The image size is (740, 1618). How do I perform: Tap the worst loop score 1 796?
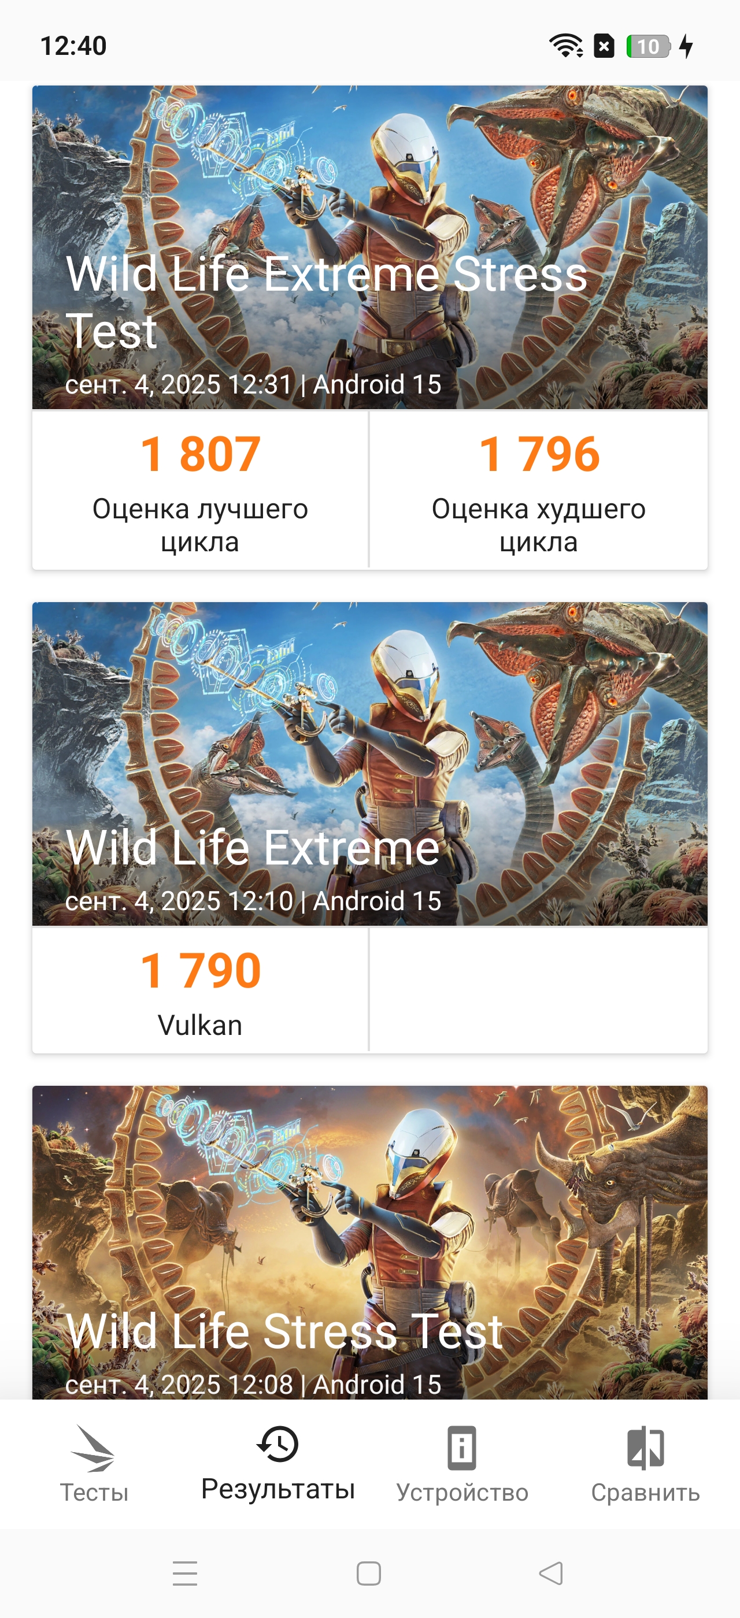tap(539, 454)
